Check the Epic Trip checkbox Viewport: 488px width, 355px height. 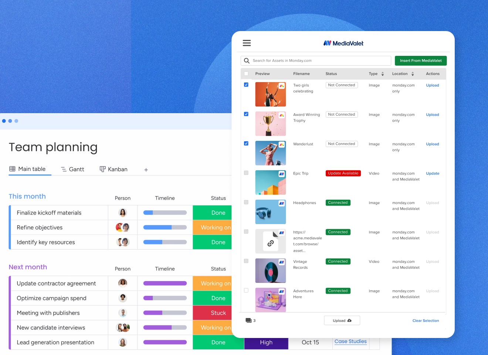pyautogui.click(x=246, y=173)
